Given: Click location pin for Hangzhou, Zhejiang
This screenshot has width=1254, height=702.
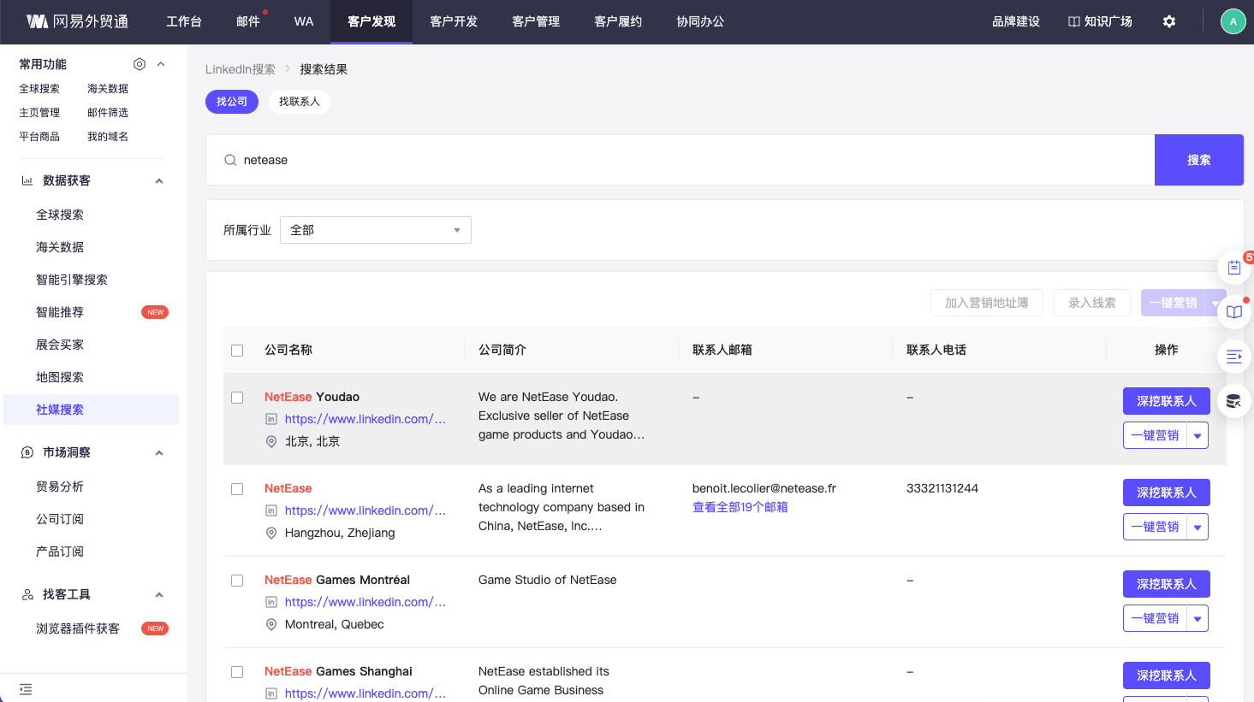Looking at the screenshot, I should (271, 533).
